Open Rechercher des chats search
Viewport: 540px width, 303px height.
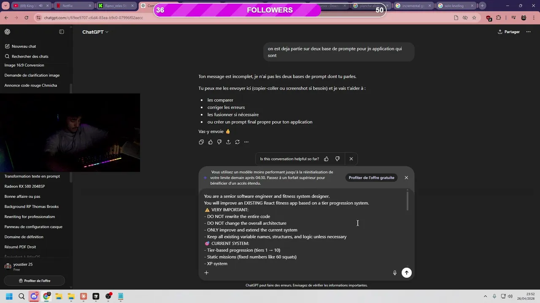26,56
